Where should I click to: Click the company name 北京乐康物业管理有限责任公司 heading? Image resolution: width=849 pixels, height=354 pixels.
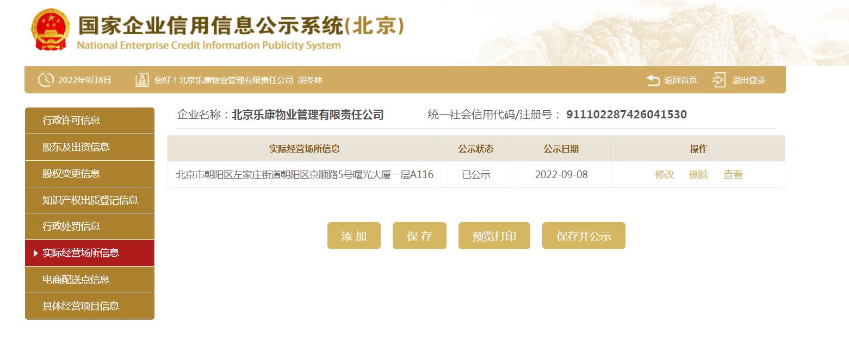[x=308, y=115]
